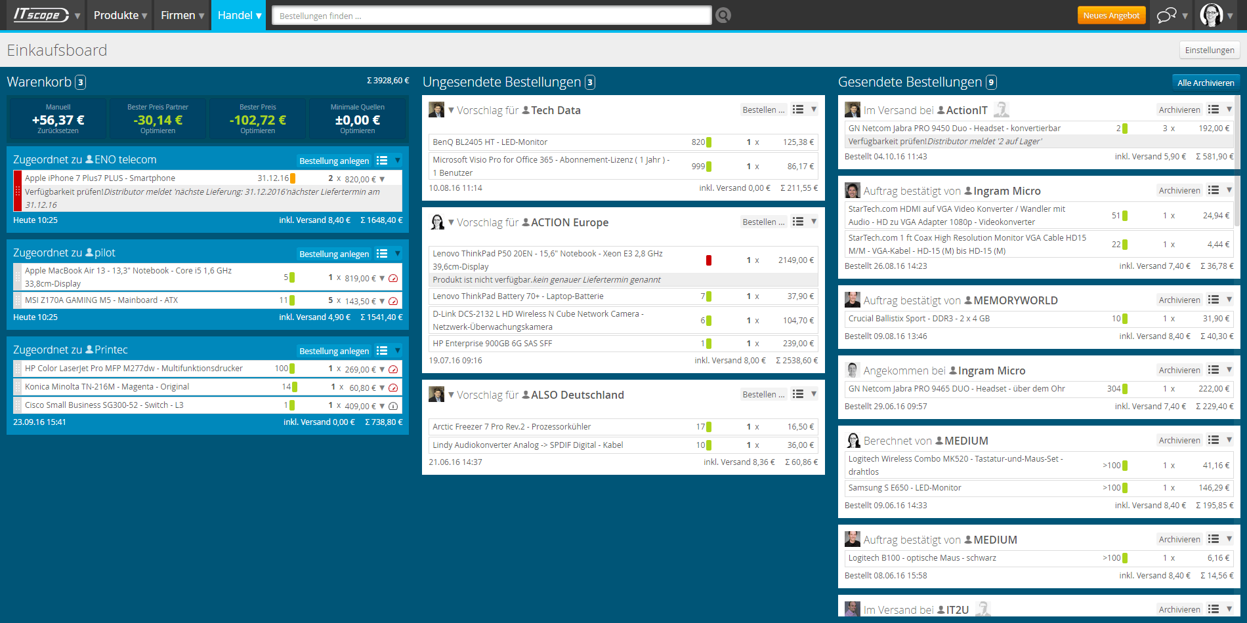Collapse the Vorschlag für ALSO Deutschland triangle

(x=451, y=395)
